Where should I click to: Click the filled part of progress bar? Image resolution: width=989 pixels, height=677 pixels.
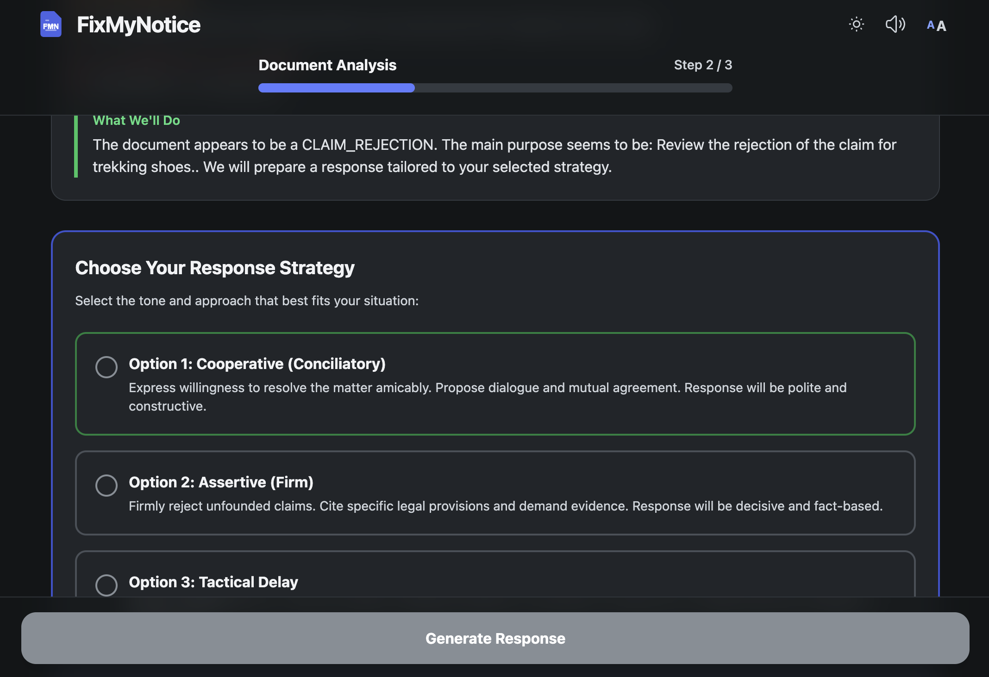pyautogui.click(x=336, y=88)
